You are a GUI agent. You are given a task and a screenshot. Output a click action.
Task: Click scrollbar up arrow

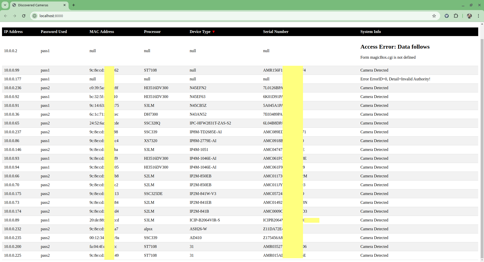coord(482,24)
